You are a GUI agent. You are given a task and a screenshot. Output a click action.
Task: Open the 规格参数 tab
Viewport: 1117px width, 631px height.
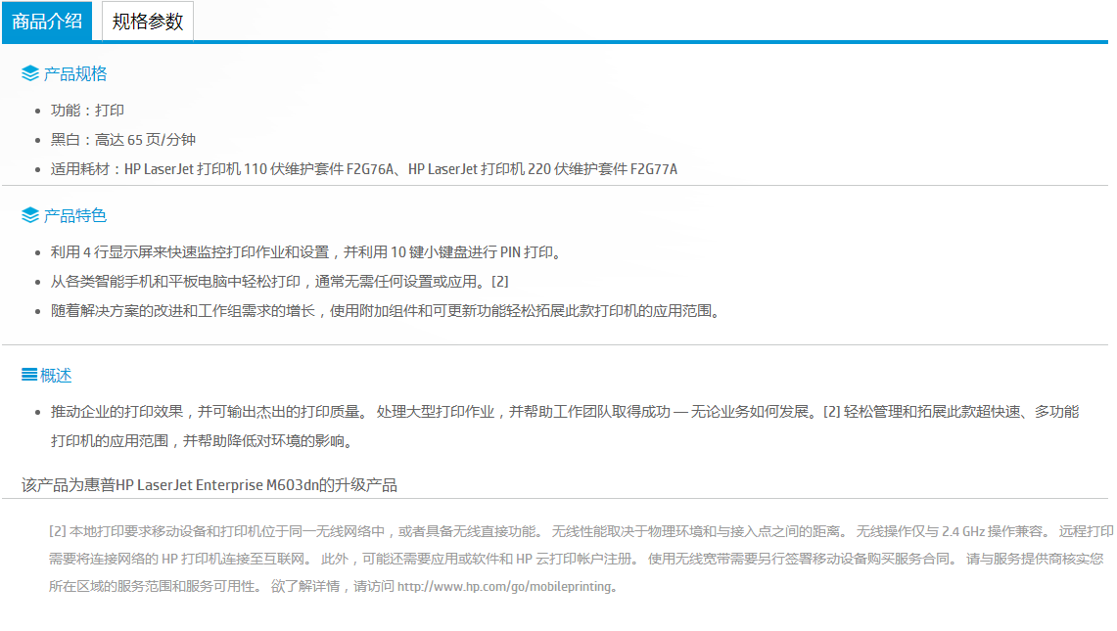(x=148, y=22)
